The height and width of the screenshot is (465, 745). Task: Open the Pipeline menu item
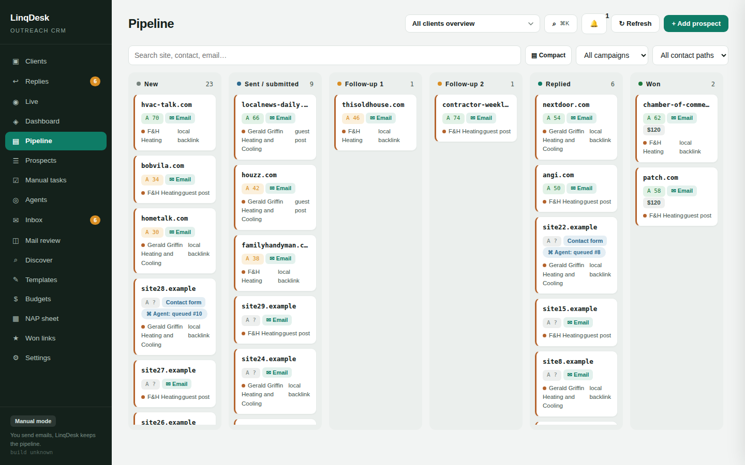56,141
